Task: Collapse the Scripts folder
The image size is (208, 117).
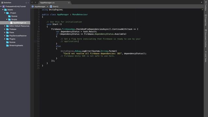Action: (x=7, y=19)
